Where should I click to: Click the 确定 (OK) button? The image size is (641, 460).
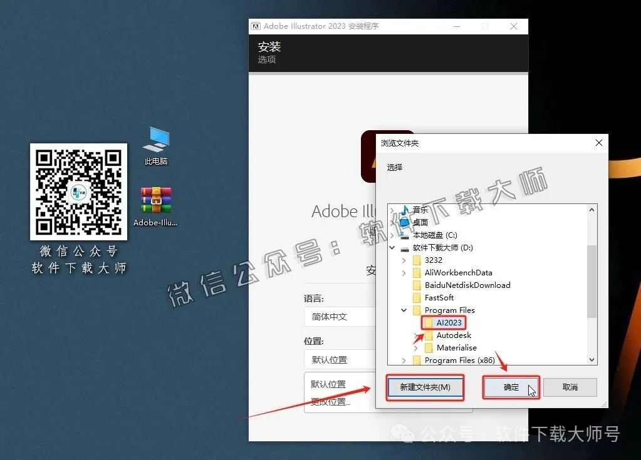pyautogui.click(x=511, y=387)
